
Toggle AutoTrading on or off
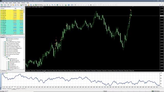[x=39, y=5]
